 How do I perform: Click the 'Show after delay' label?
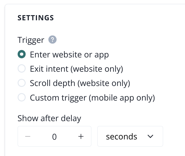(49, 118)
